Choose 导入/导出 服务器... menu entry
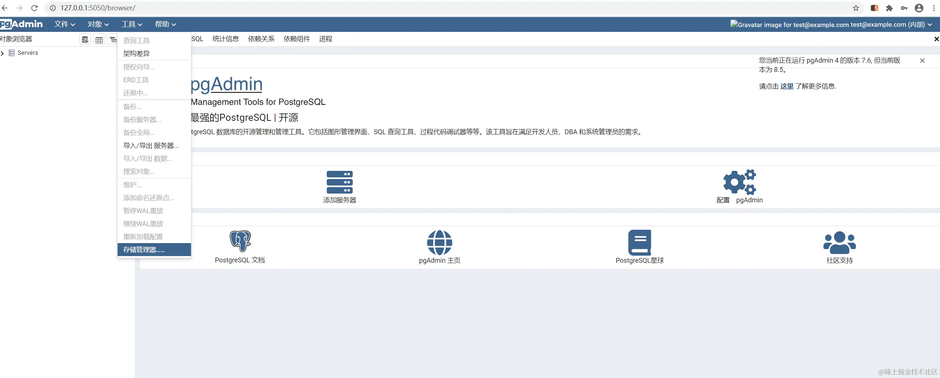This screenshot has height=378, width=940. 154,146
